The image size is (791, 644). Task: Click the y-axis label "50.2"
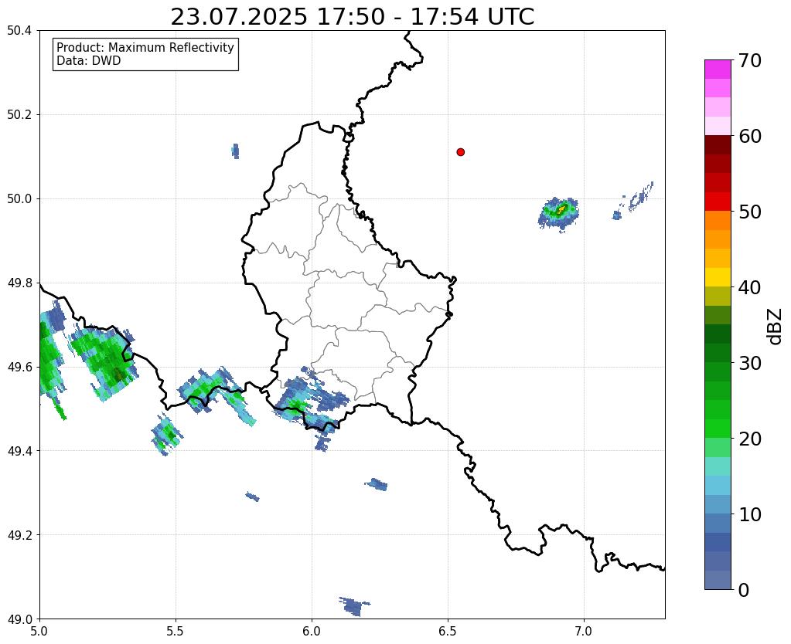click(x=19, y=115)
